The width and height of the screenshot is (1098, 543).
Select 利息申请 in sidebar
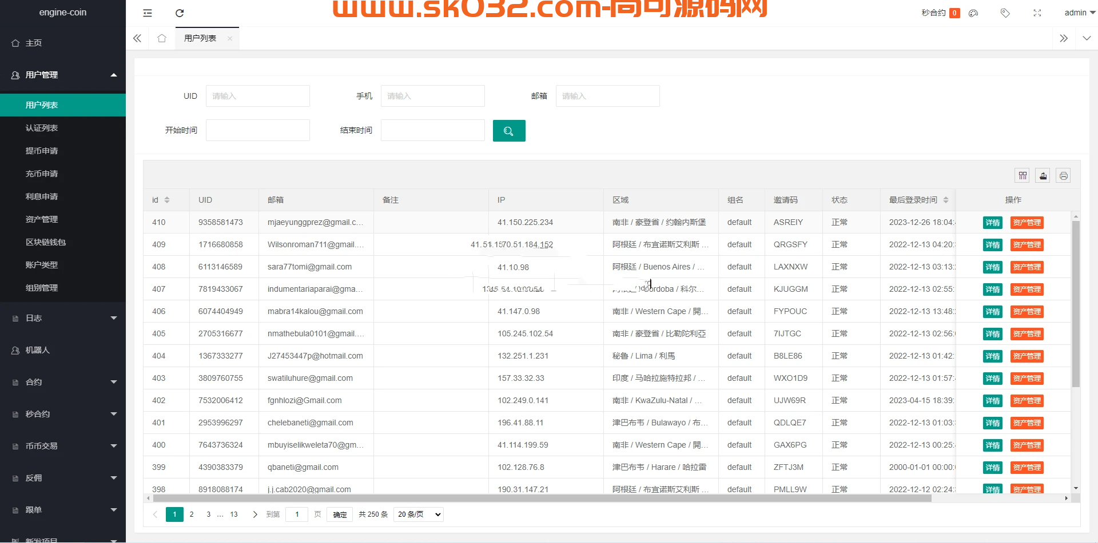point(63,196)
